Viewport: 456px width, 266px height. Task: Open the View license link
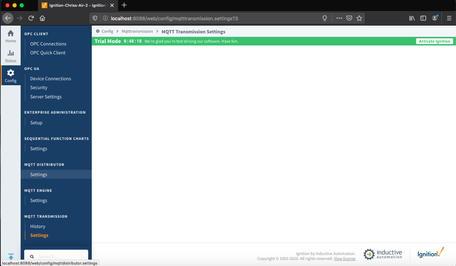345,259
